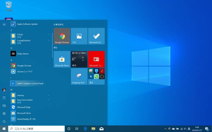Open the Action Center notifications icon

[x=207, y=129]
